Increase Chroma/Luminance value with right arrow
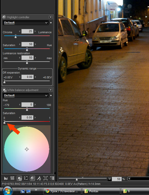The height and width of the screenshot is (195, 149). pyautogui.click(x=35, y=31)
